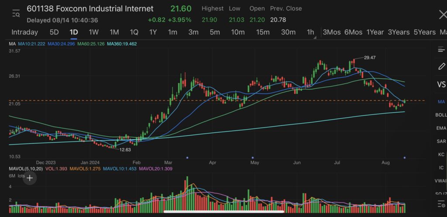Set range to 1Year

[375, 32]
